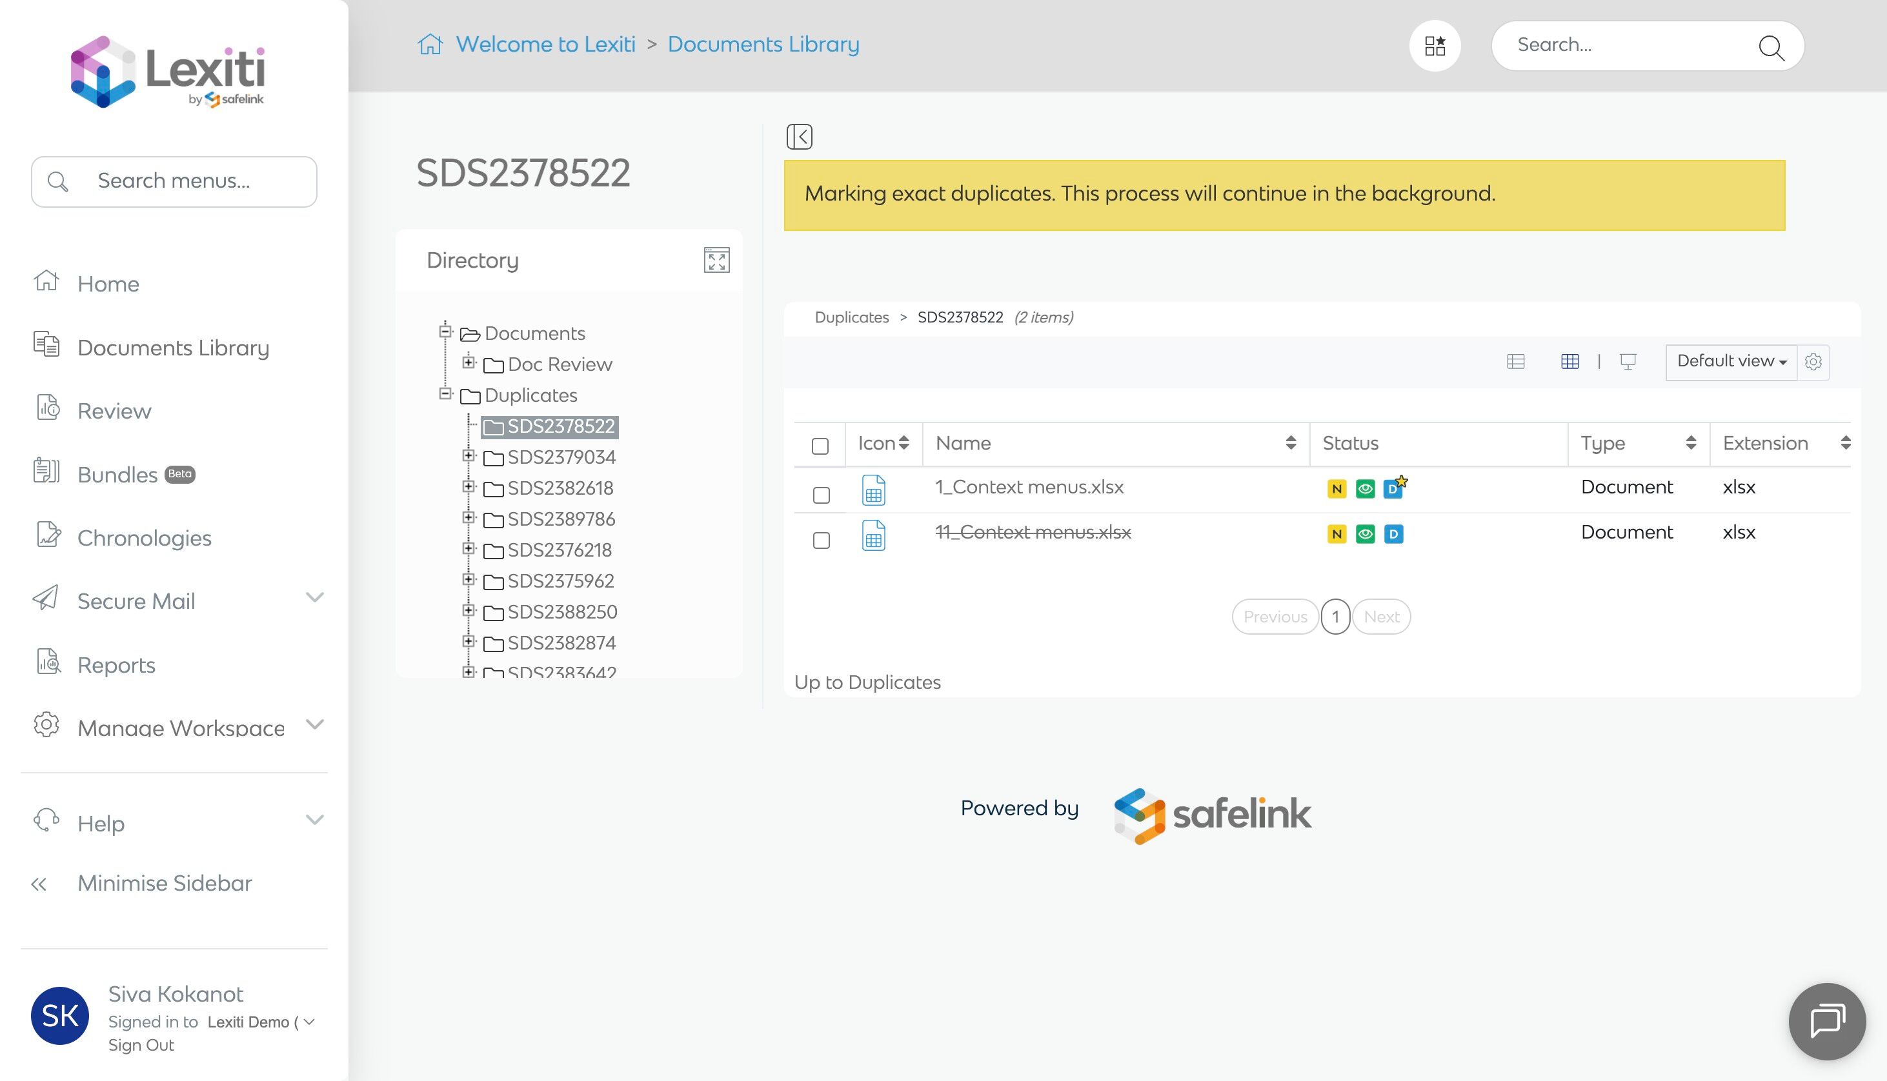Click the collapse directory panel icon
1887x1081 pixels.
pyautogui.click(x=799, y=137)
